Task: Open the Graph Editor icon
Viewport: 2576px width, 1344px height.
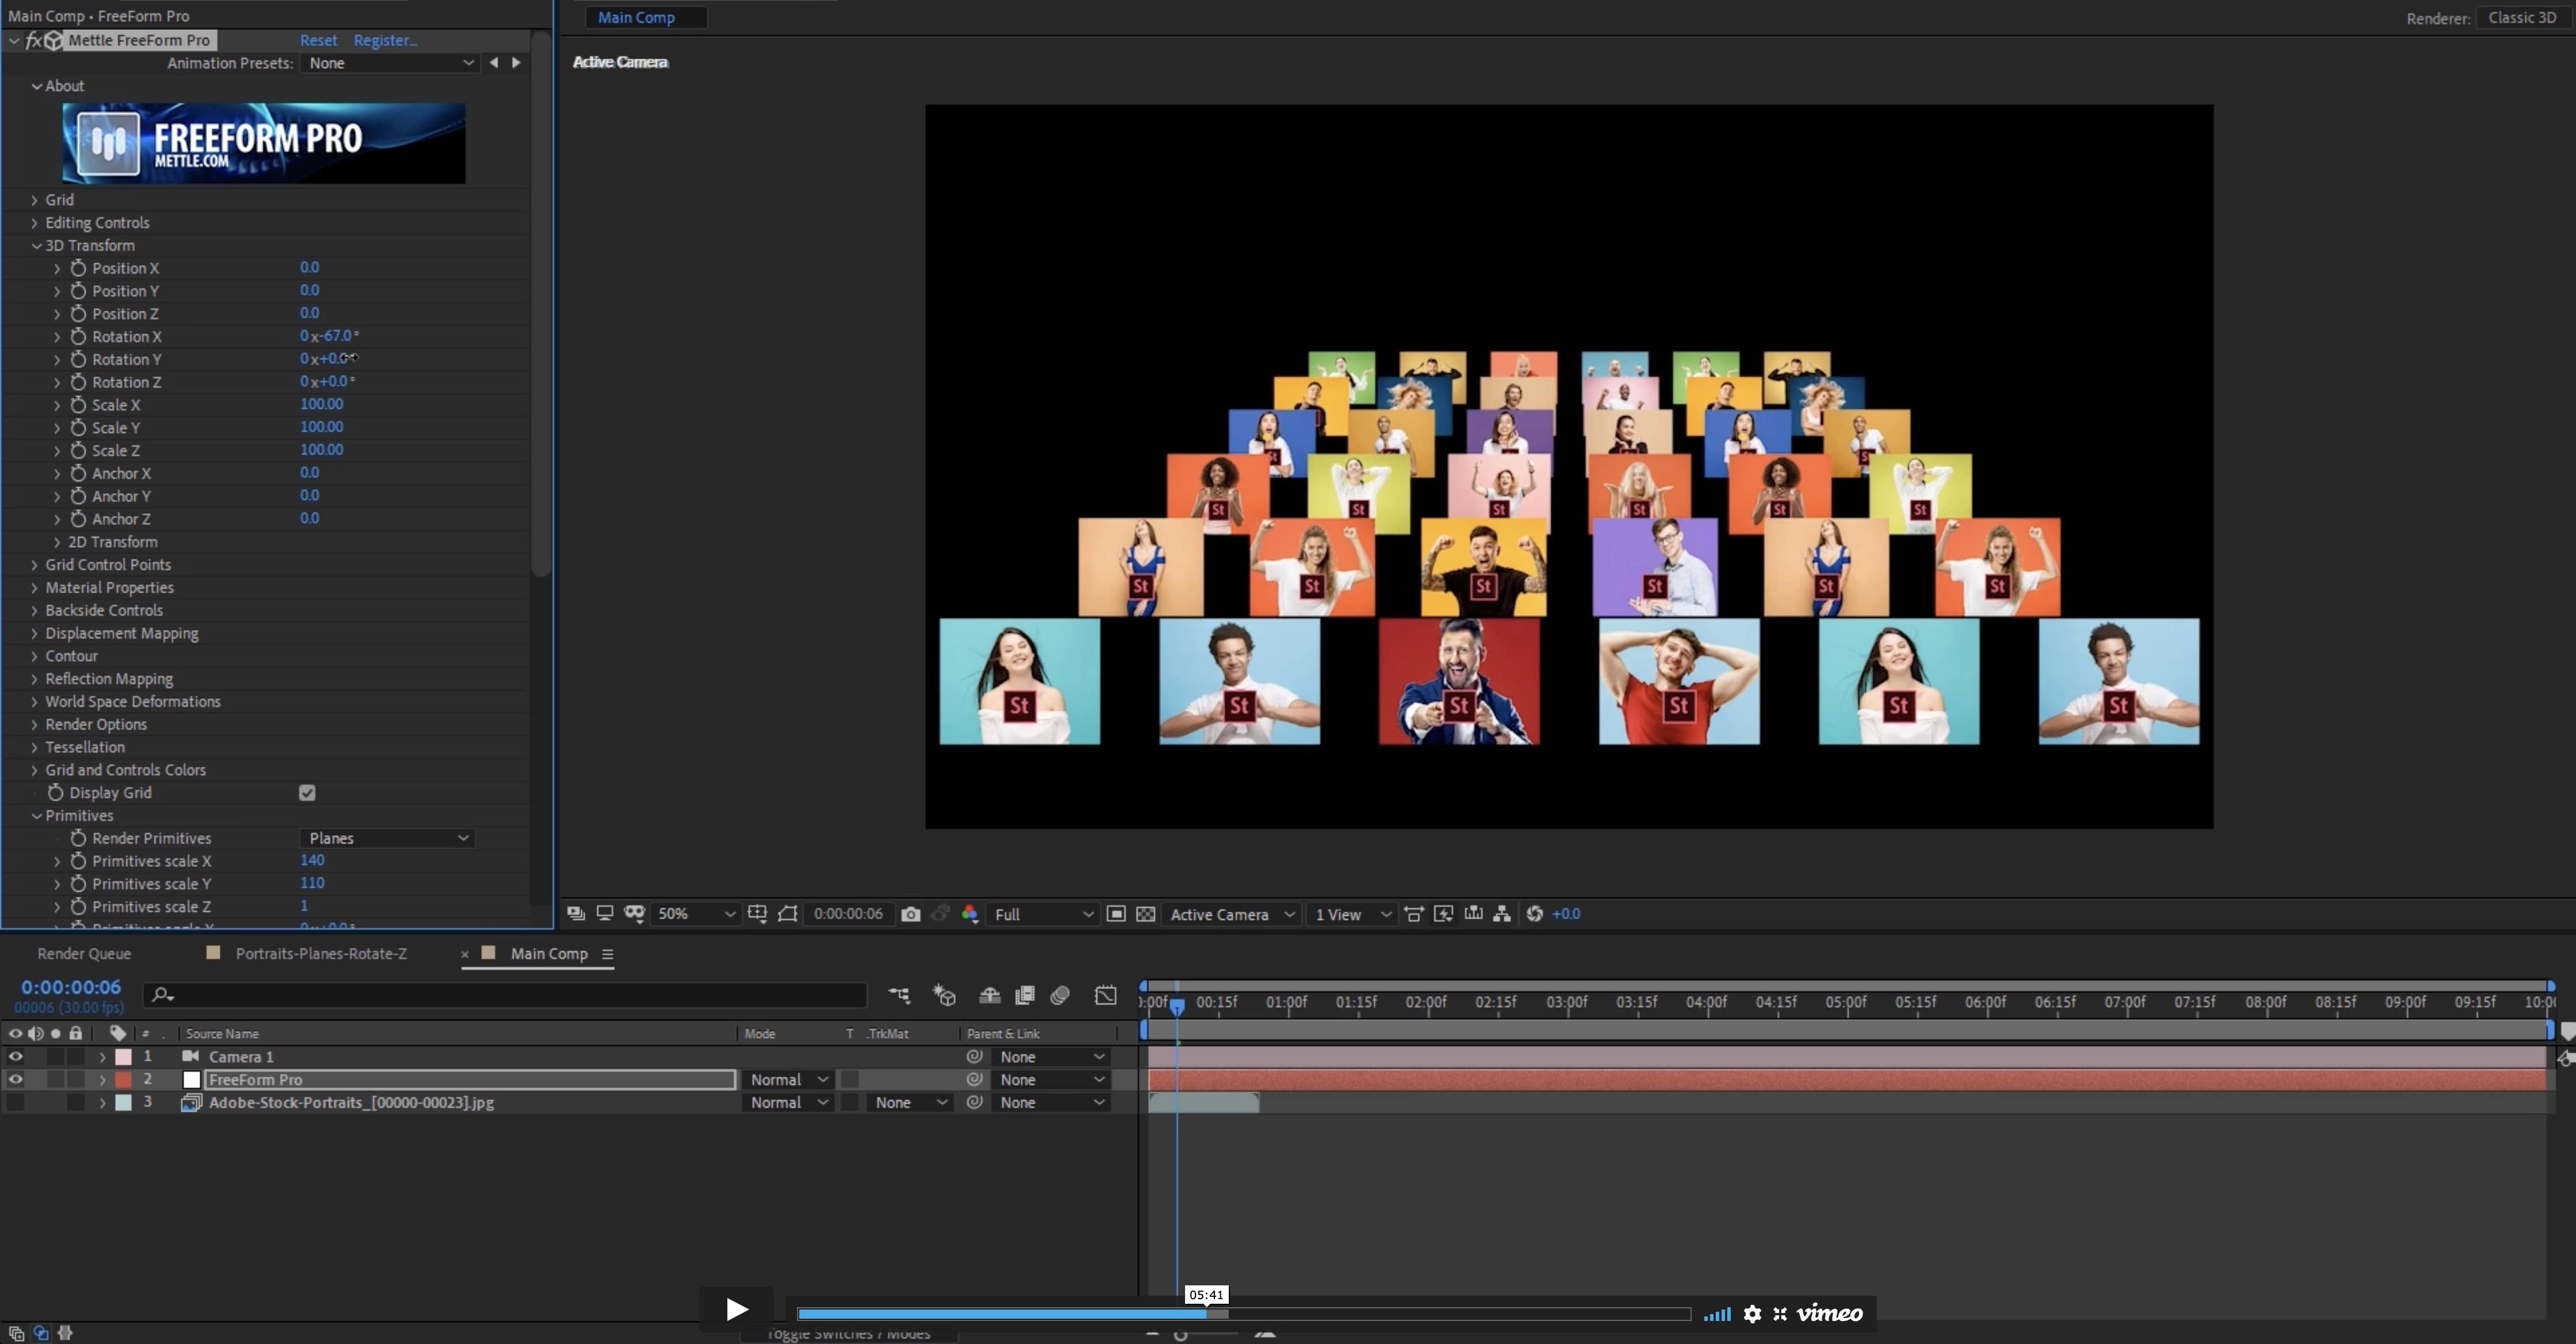Action: pyautogui.click(x=1105, y=995)
